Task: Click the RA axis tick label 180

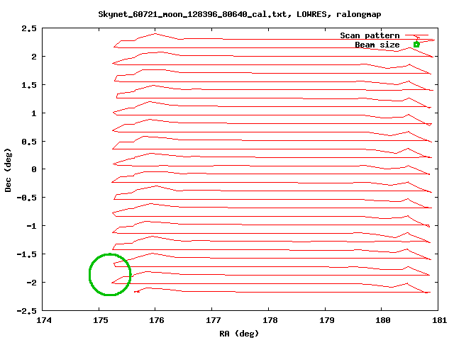Action: [x=383, y=320]
